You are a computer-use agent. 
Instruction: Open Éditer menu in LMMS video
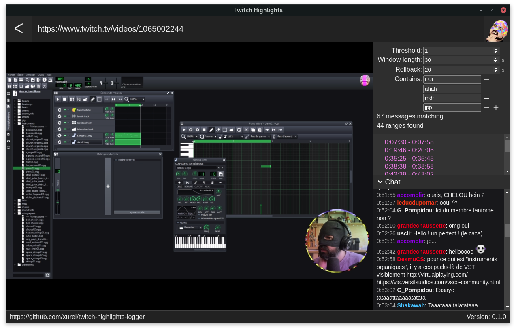20,75
